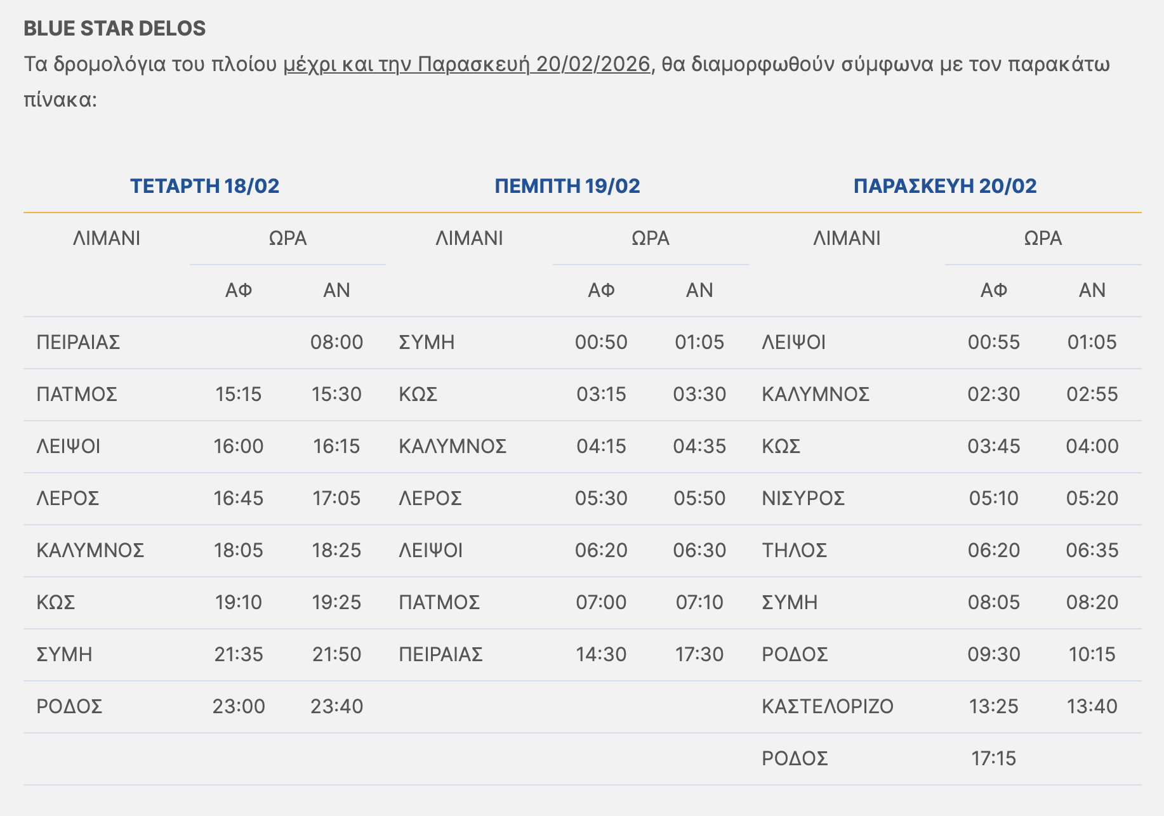Select the ΠΑΡΑΣΚΕΥΗ 20/02 day heading

(x=944, y=186)
